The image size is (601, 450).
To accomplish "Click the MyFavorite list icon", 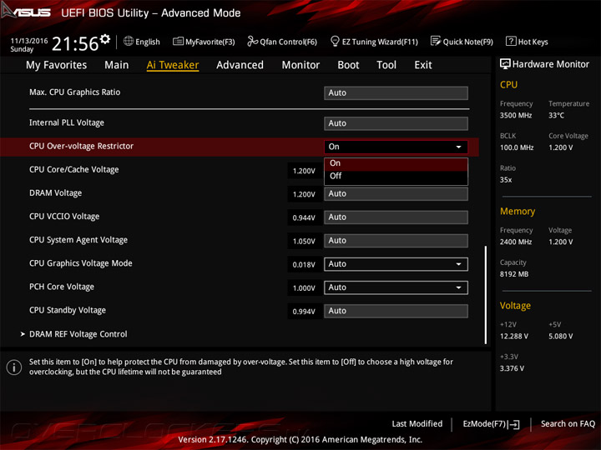I will (x=178, y=42).
